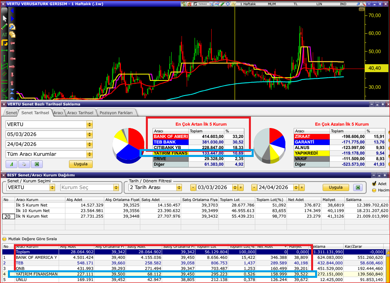Click the MUM chart type label
Viewport: 390px width, 283px height.
tap(271, 4)
